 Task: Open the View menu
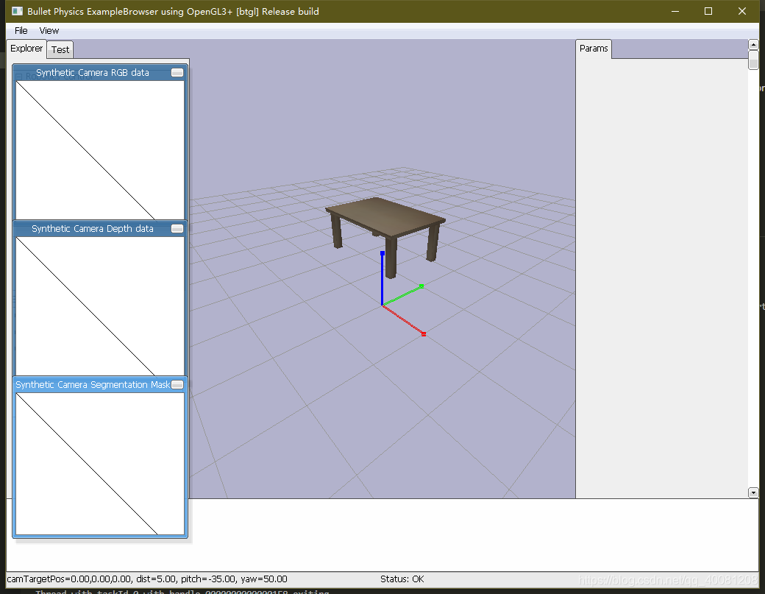pos(49,30)
